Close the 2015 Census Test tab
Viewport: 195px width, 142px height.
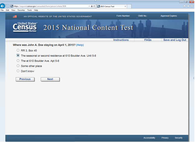(x=125, y=6)
